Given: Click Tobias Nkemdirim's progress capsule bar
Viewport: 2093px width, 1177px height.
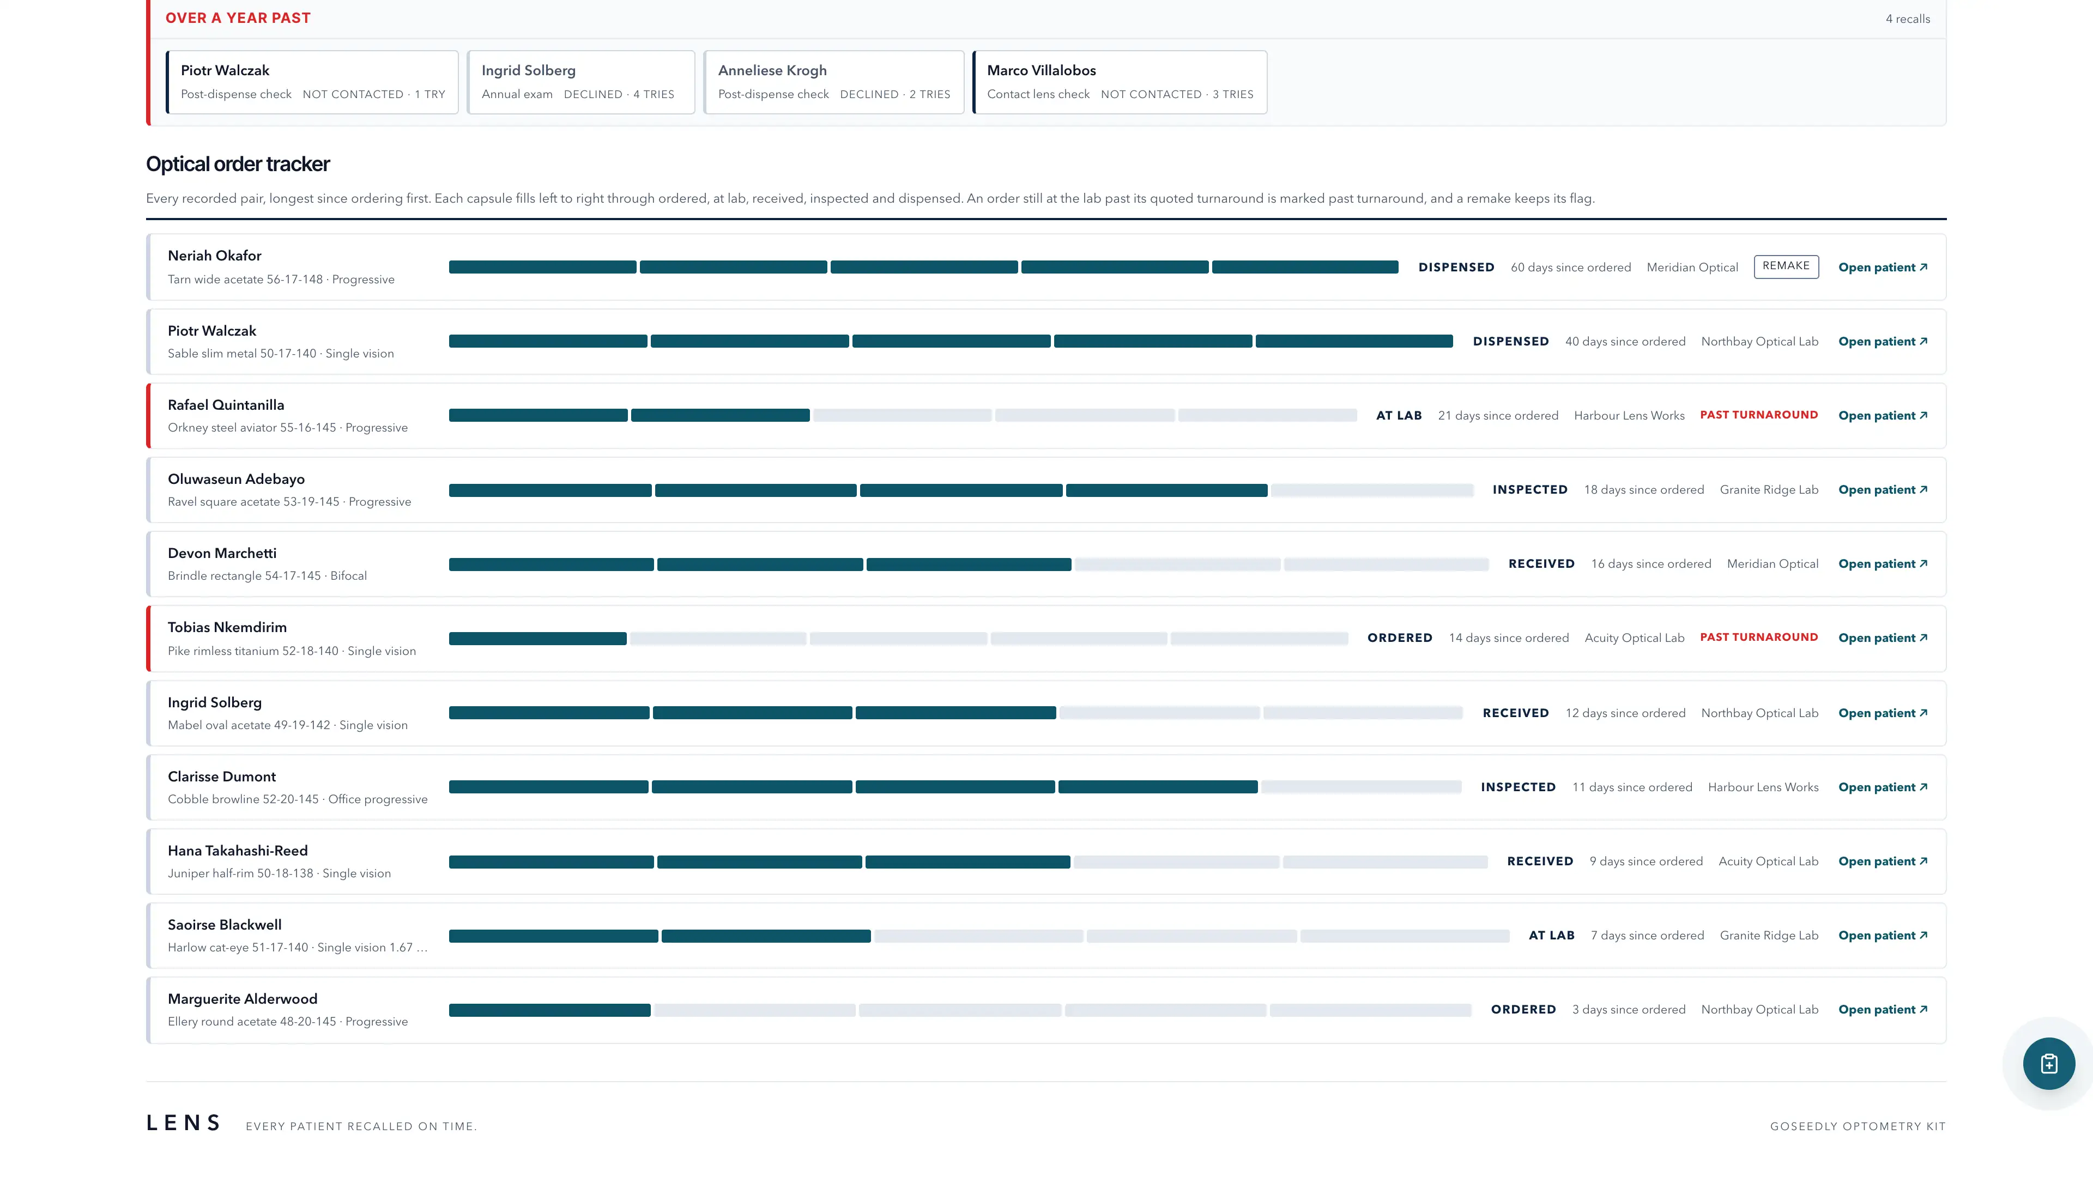Looking at the screenshot, I should [899, 639].
